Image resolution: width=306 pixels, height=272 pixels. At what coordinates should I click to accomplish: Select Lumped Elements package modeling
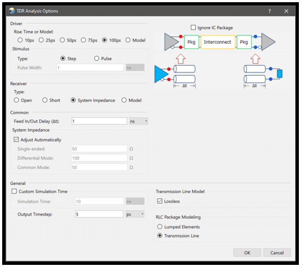coord(160,226)
